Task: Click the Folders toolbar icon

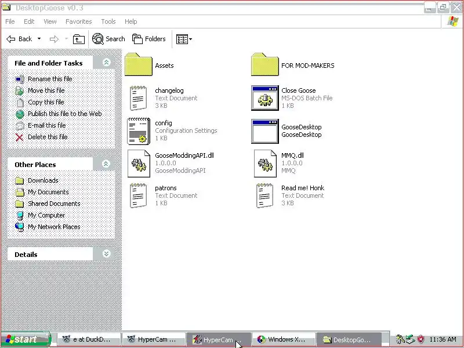Action: pyautogui.click(x=137, y=39)
